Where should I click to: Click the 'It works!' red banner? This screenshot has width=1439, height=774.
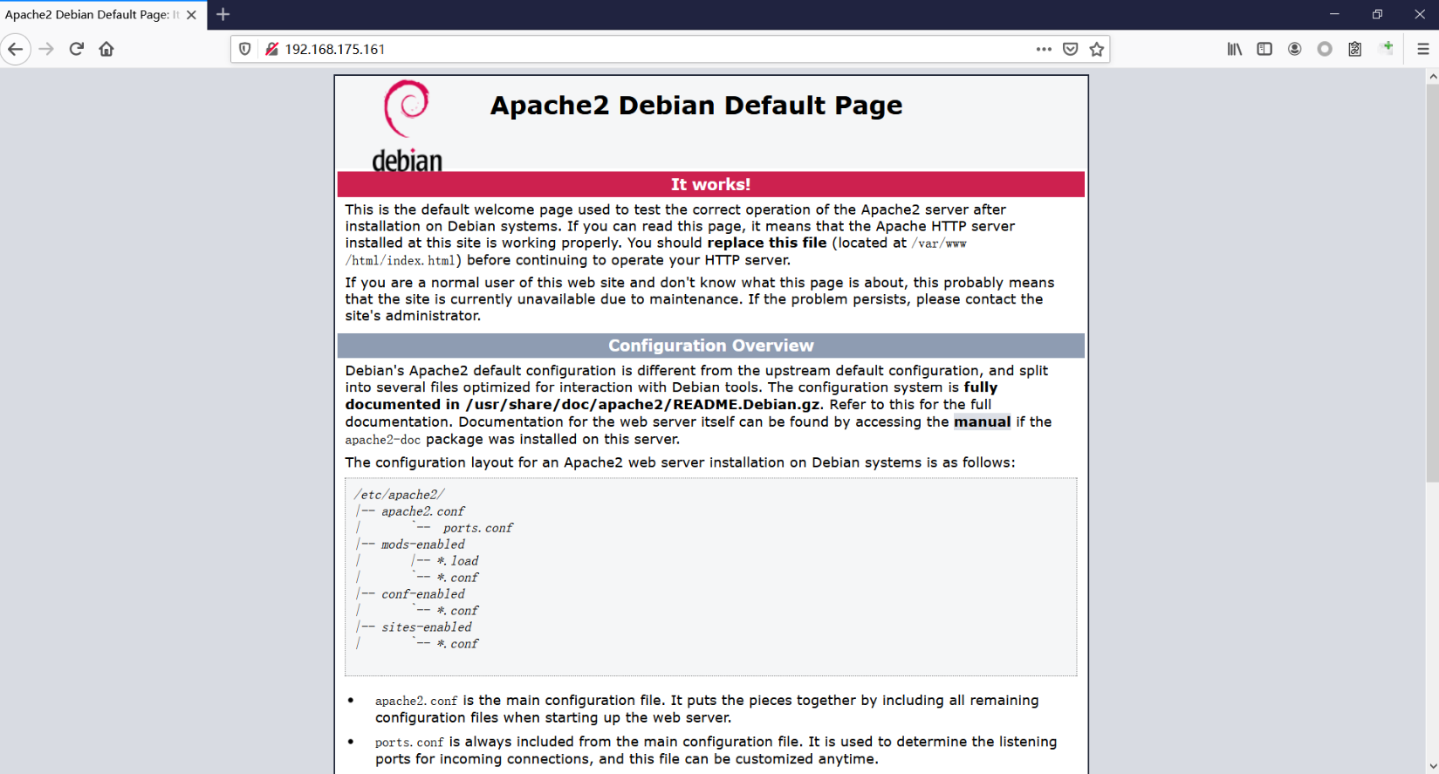[x=710, y=184]
